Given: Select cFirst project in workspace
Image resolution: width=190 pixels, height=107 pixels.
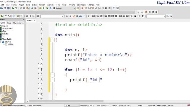Looking at the screenshot, I should point(4,31).
